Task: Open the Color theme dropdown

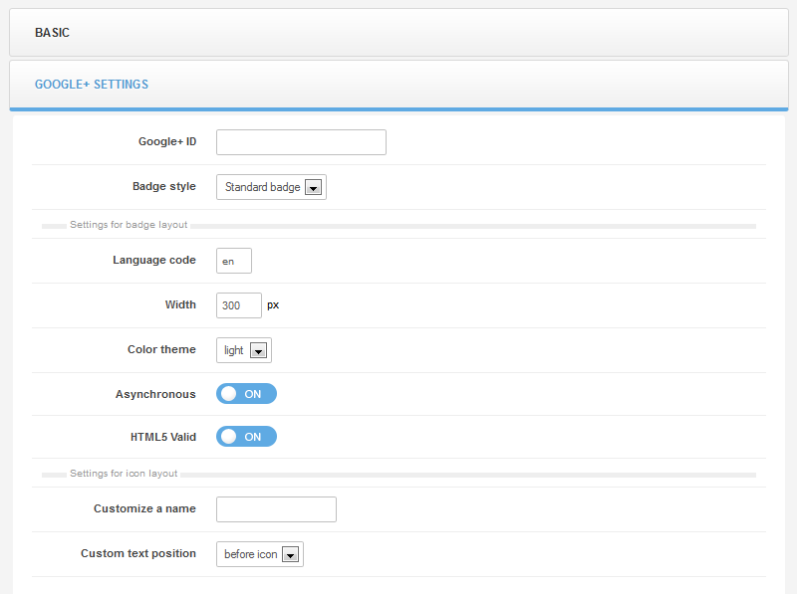Action: (x=244, y=350)
